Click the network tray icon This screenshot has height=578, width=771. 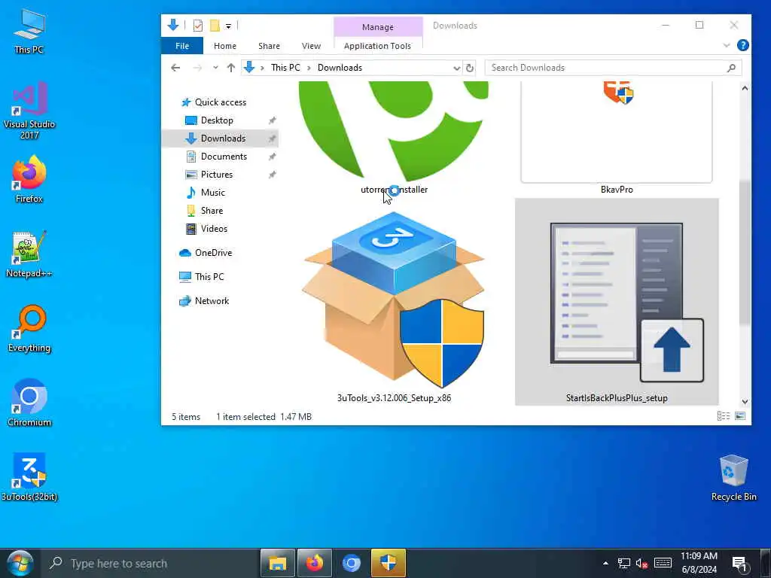[x=624, y=563]
